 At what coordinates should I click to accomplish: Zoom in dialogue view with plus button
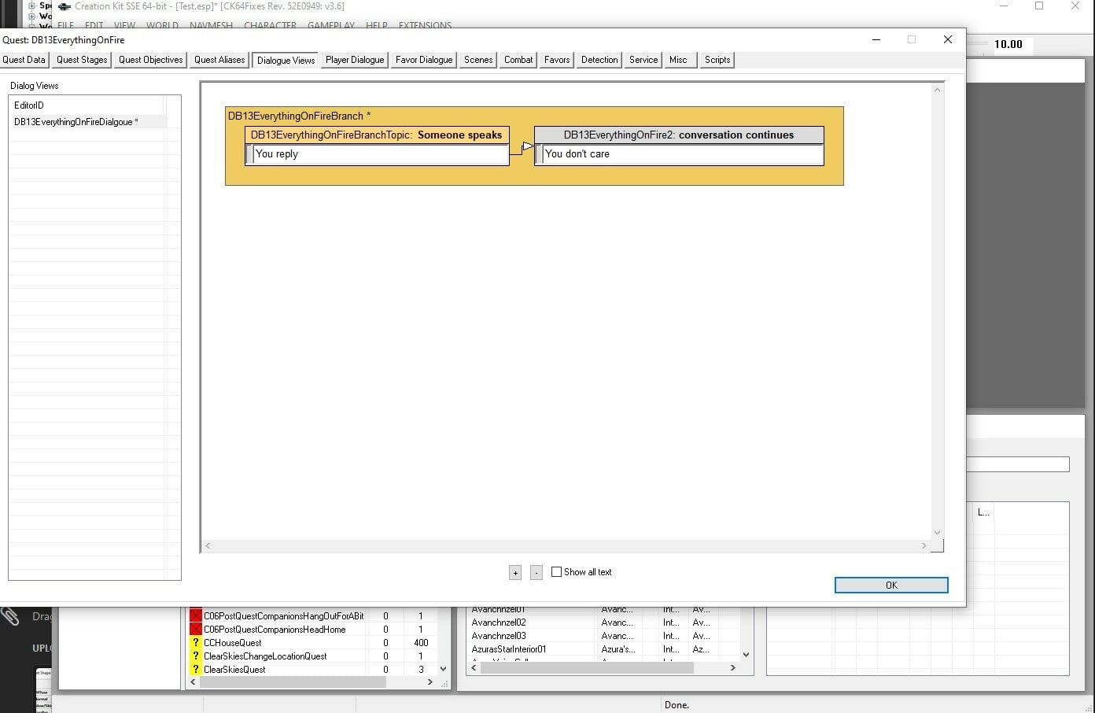click(x=515, y=573)
